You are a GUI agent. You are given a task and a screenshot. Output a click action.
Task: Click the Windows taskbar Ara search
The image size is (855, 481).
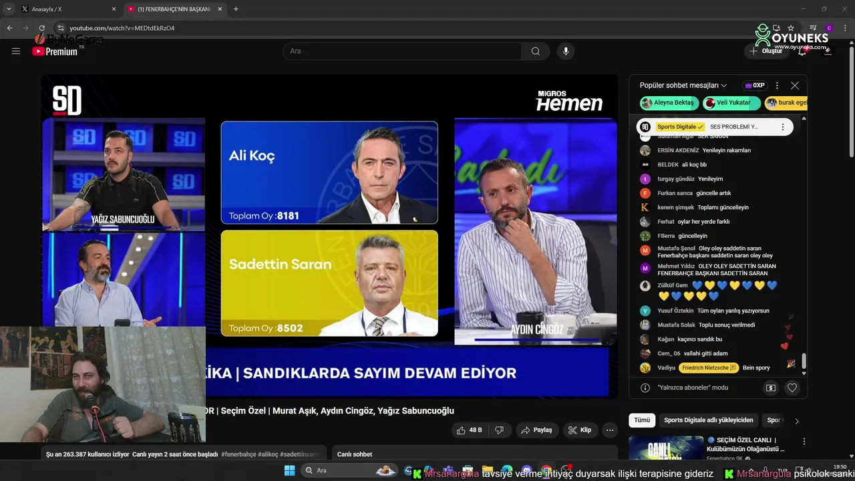pos(349,470)
